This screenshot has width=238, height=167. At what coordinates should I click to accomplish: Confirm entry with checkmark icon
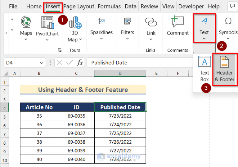pos(70,63)
